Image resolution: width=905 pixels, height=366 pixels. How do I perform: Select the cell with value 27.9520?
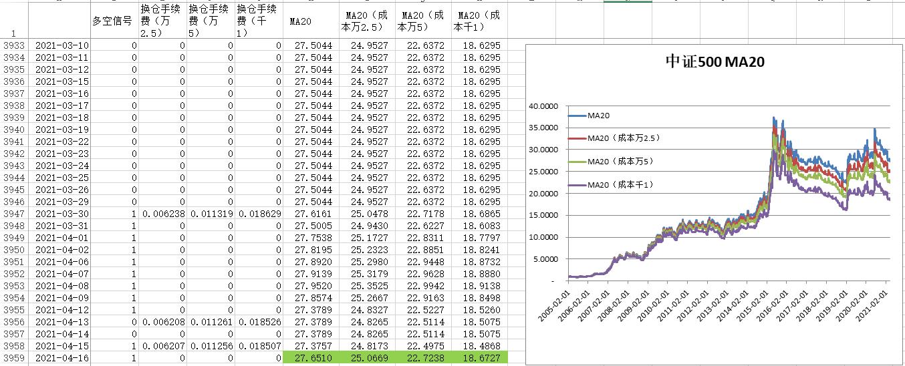(x=311, y=286)
